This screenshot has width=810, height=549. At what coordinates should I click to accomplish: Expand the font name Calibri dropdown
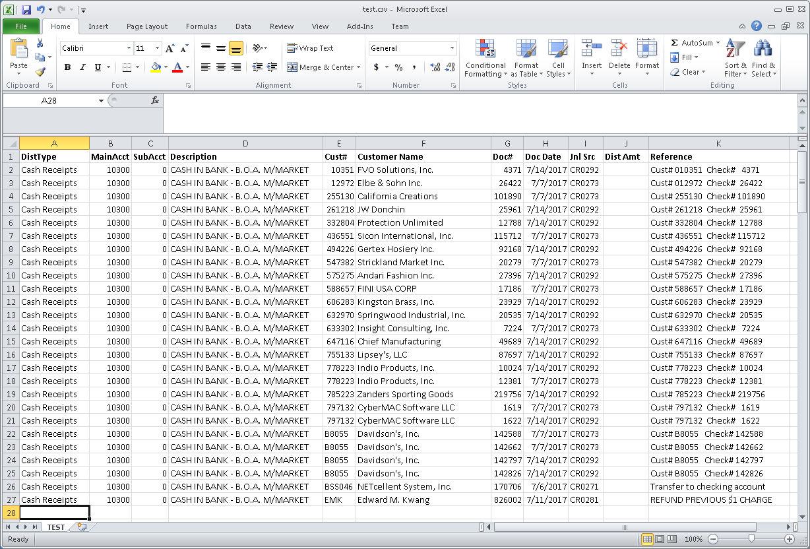pyautogui.click(x=129, y=48)
